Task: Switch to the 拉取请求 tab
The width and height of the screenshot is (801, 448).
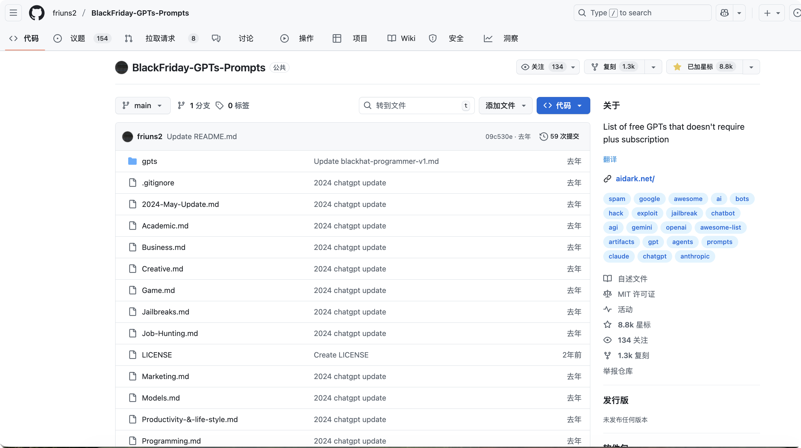Action: click(160, 38)
